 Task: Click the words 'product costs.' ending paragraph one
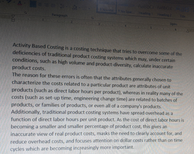(29, 68)
